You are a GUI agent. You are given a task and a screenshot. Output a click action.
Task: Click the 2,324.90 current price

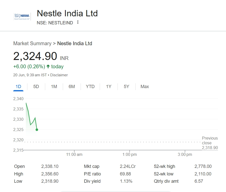[x=35, y=56]
